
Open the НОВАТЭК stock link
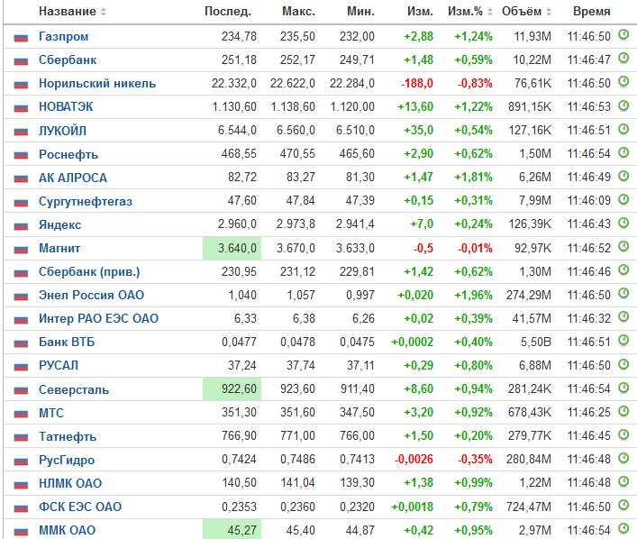[66, 107]
